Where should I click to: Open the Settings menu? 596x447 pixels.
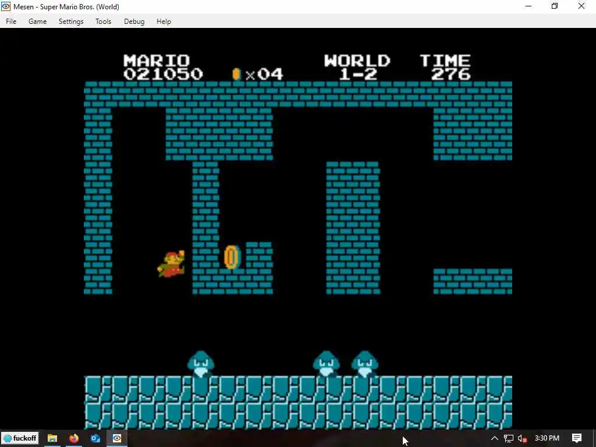point(70,22)
